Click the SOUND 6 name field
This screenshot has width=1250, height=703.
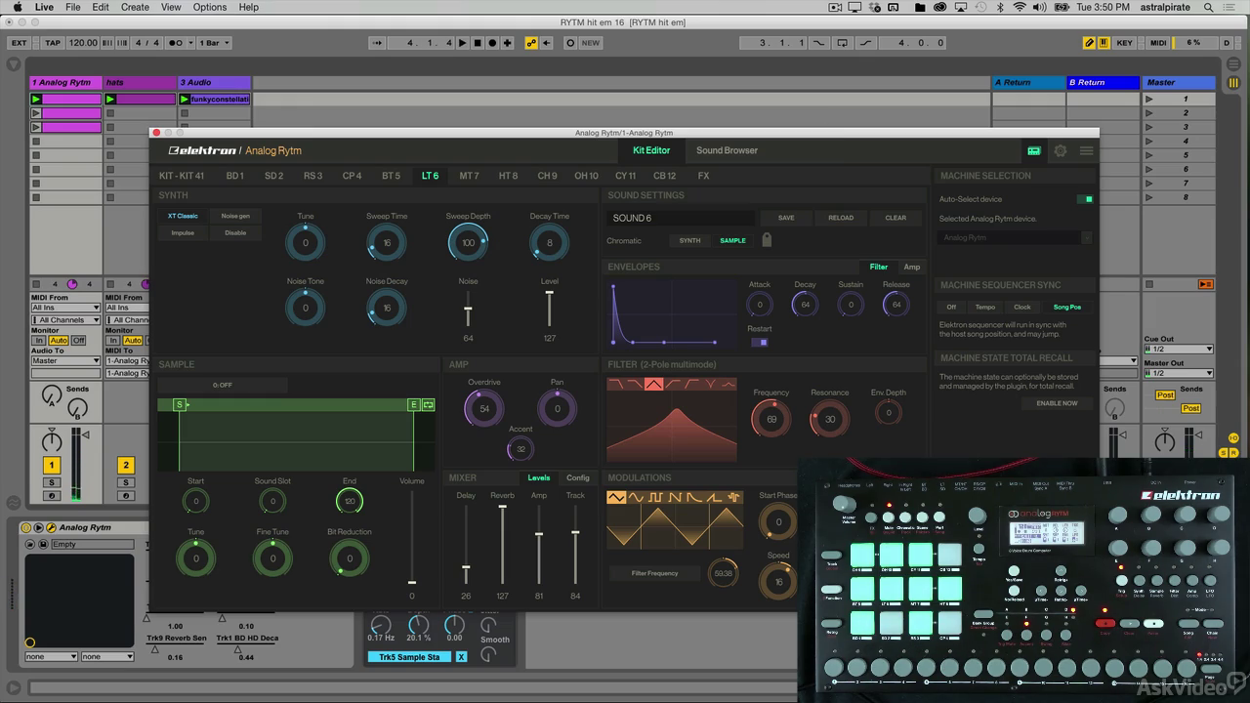[681, 218]
